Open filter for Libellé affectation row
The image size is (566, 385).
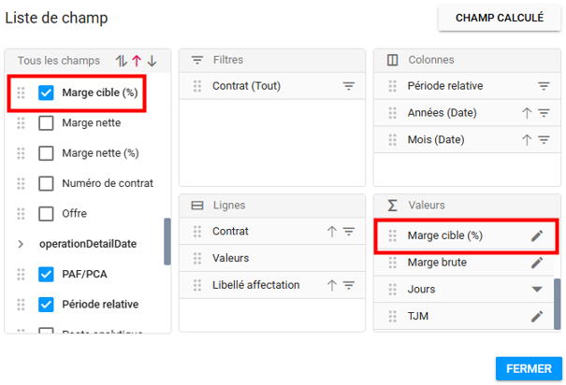[x=349, y=285]
